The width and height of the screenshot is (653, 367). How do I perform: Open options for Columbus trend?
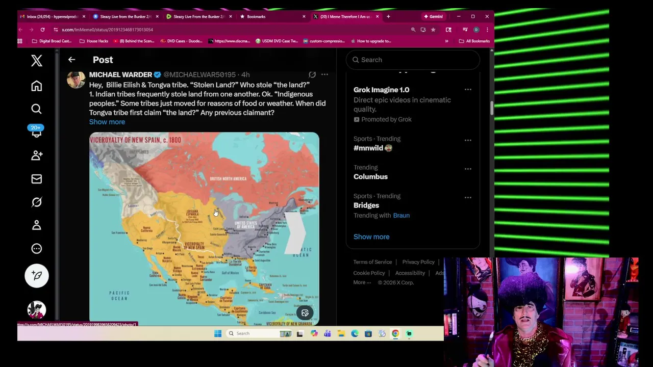(x=468, y=169)
